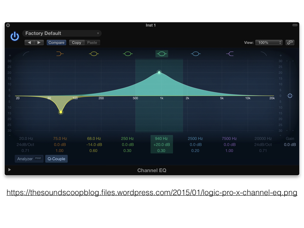Toggle the Compare button
The image size is (304, 228).
tap(56, 42)
